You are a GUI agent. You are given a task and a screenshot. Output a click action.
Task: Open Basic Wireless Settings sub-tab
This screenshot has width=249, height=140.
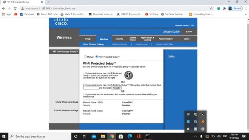[x=93, y=44]
